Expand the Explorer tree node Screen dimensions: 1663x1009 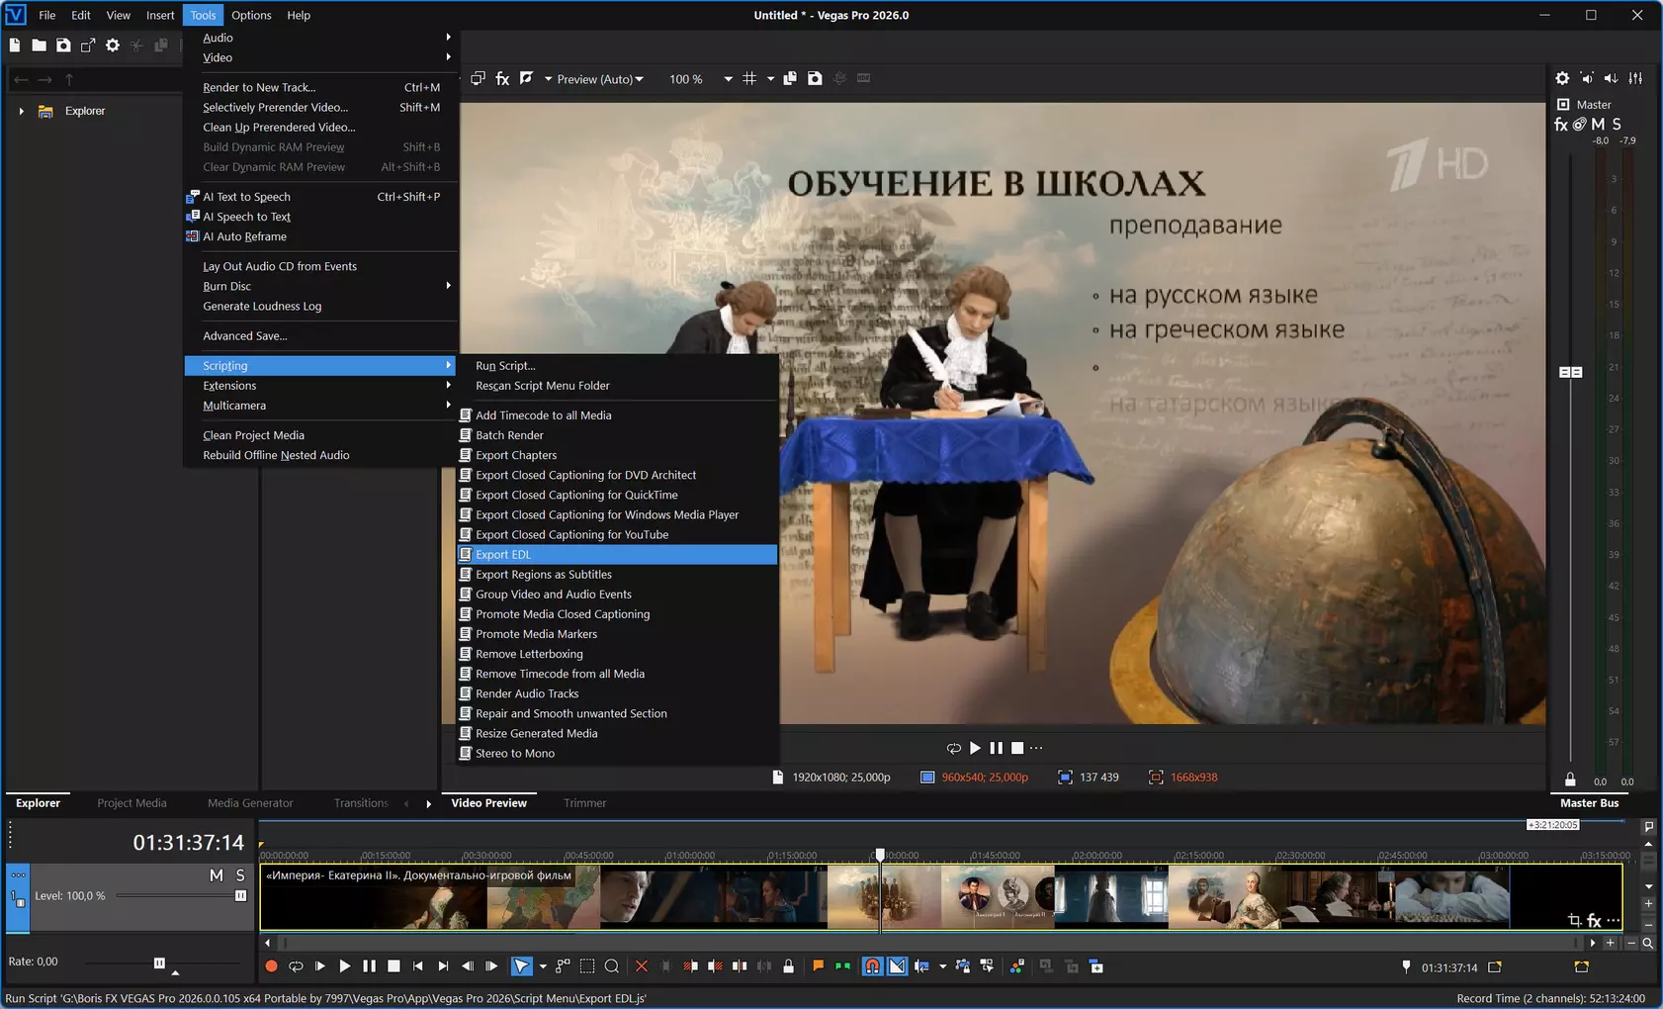coord(21,112)
